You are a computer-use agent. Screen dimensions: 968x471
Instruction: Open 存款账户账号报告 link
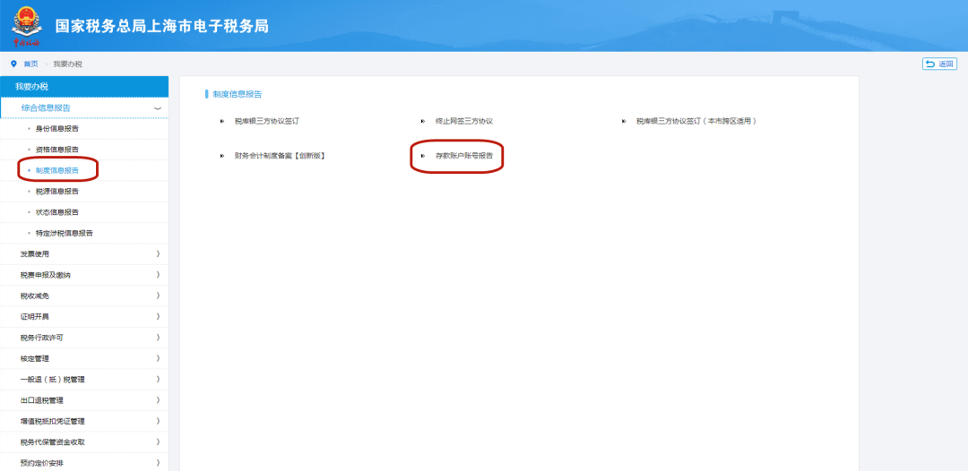tap(464, 156)
